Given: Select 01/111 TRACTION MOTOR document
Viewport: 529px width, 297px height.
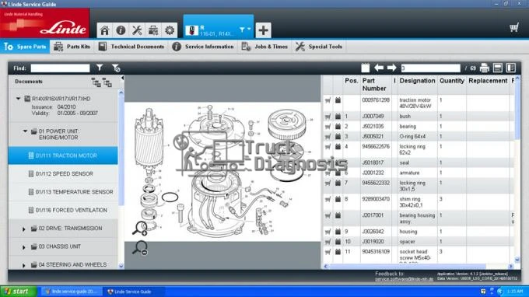Looking at the screenshot, I should 63,155.
